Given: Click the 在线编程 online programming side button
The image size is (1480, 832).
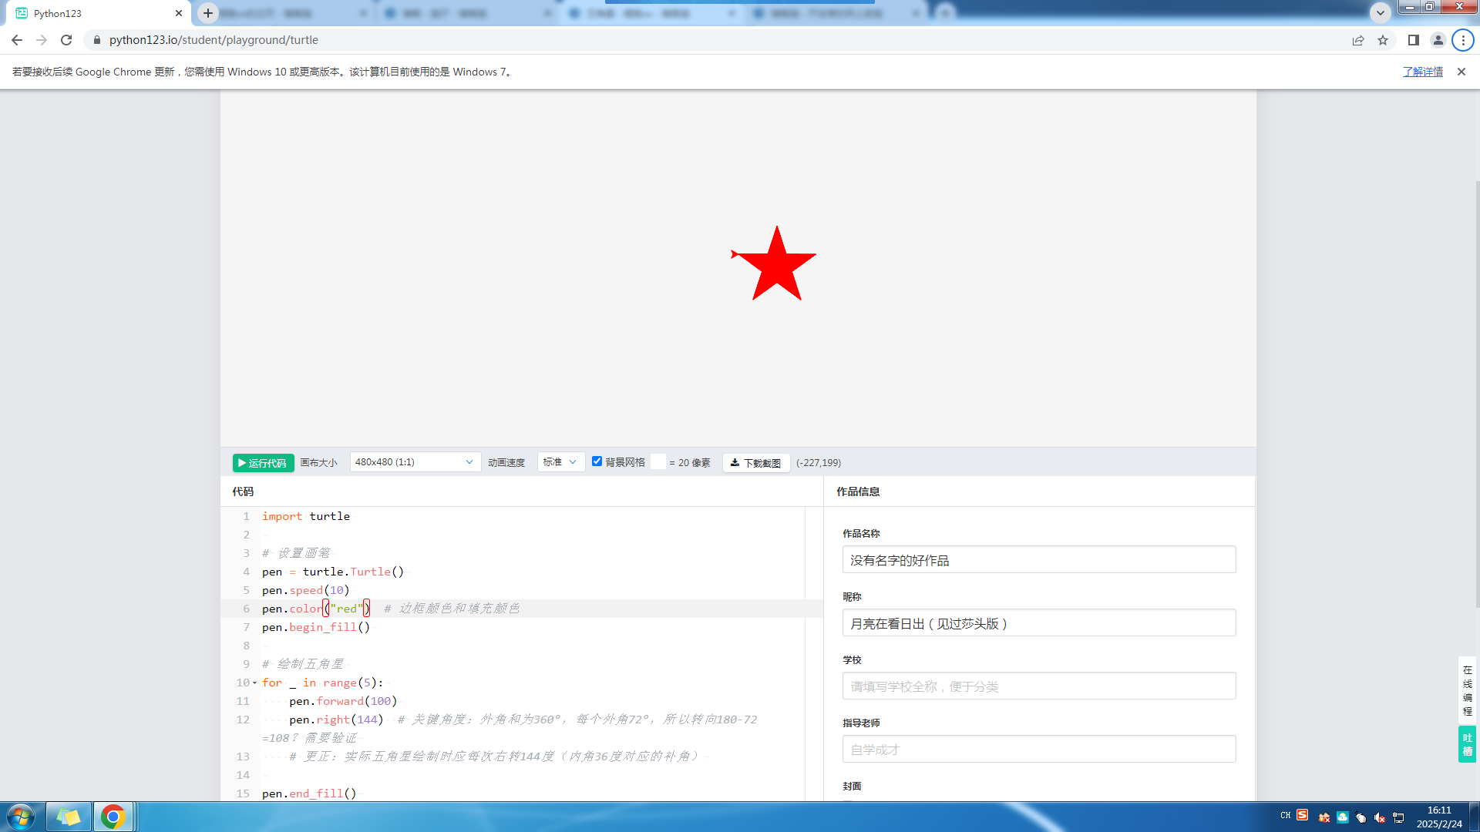Looking at the screenshot, I should 1468,691.
